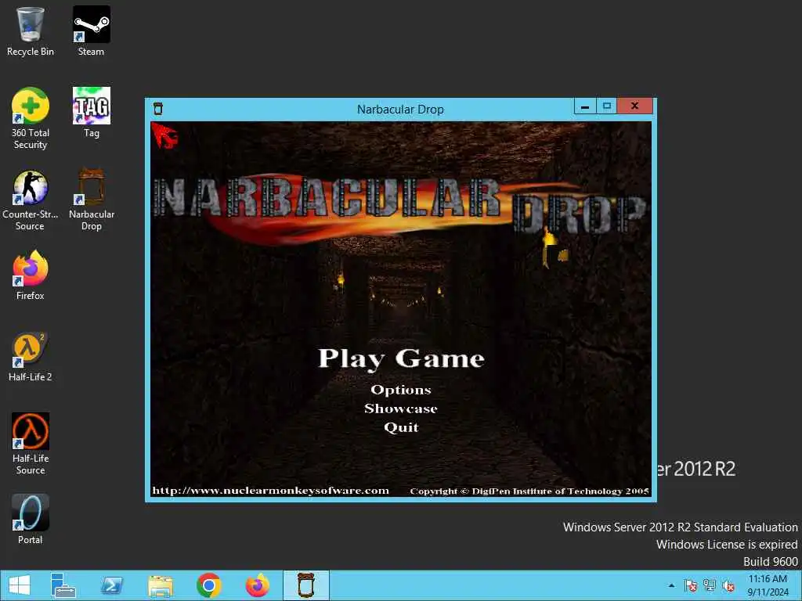Close the Narbacular Drop window
Viewport: 802px width, 601px height.
(634, 106)
